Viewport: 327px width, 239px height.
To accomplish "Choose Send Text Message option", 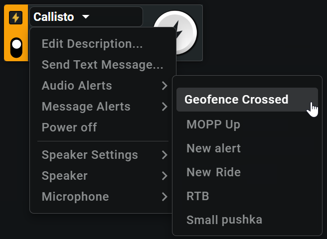I will 103,65.
